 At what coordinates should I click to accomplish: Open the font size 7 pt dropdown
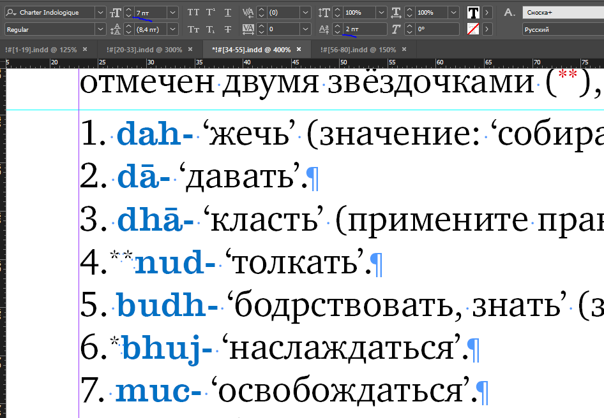[x=173, y=12]
